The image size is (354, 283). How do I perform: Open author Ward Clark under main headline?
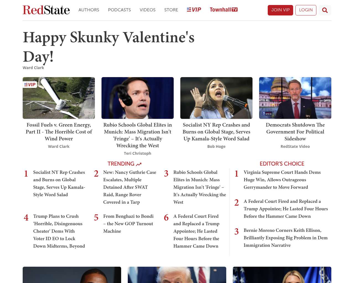point(33,68)
